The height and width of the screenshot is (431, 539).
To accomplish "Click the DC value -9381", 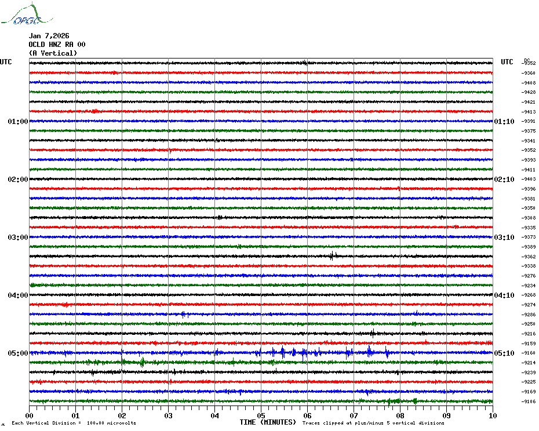I will (529, 199).
